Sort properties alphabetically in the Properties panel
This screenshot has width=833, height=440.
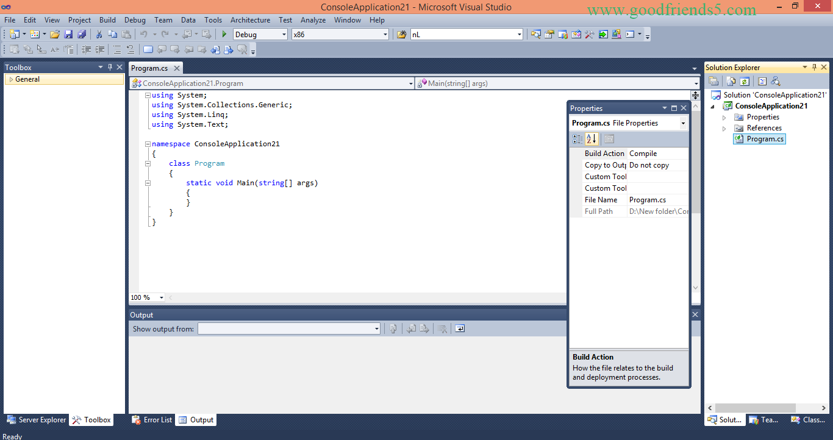(x=590, y=139)
